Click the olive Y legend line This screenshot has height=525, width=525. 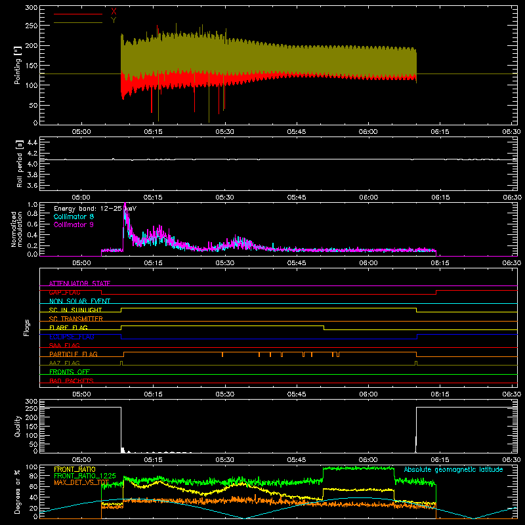(77, 23)
